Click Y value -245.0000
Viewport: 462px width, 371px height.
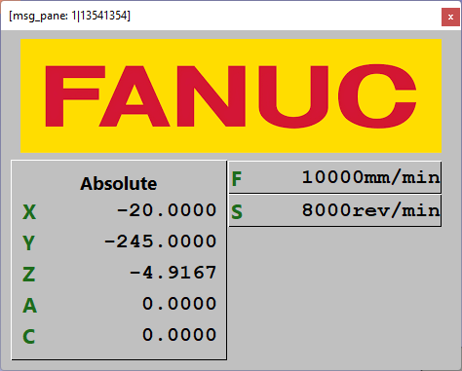pos(160,241)
